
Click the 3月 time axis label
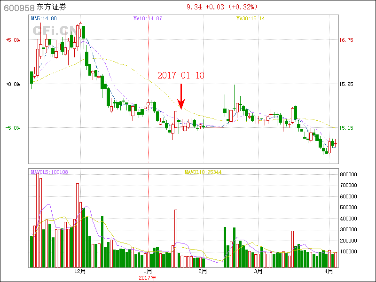coord(258,272)
